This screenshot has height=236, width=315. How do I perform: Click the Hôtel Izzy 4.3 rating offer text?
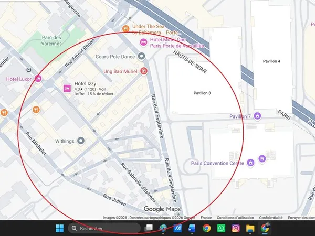[95, 91]
